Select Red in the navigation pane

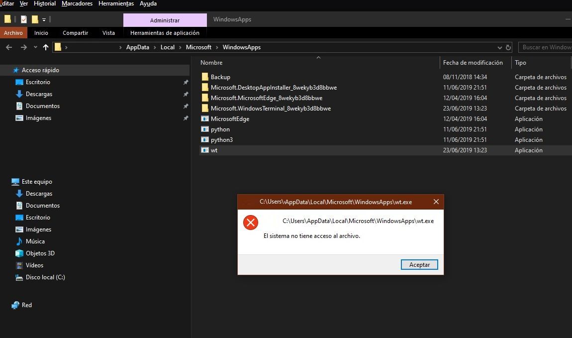click(27, 305)
